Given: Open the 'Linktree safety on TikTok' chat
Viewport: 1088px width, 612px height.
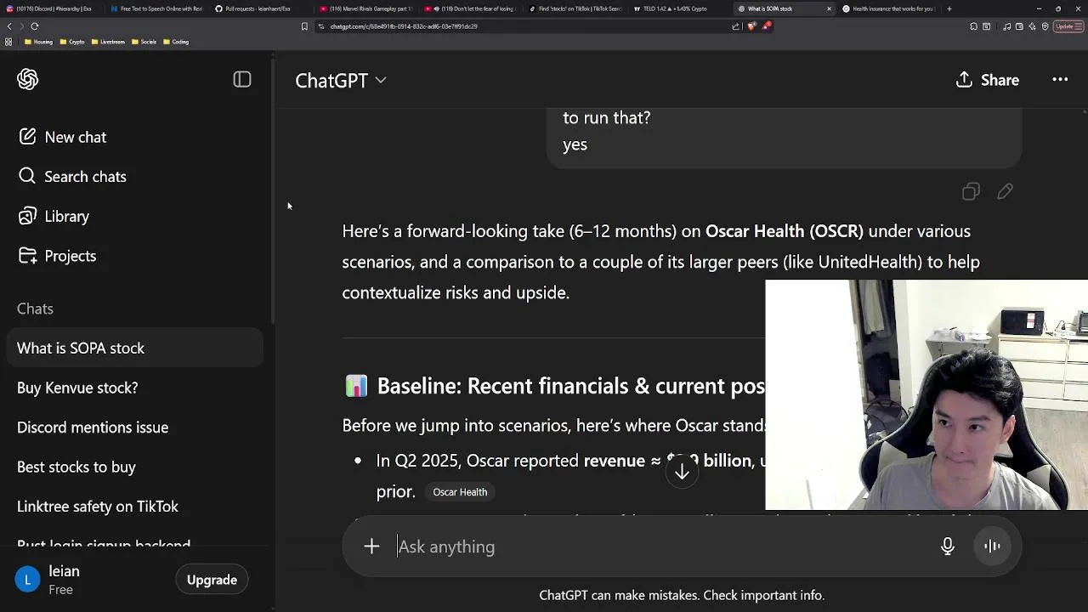Looking at the screenshot, I should coord(135,507).
